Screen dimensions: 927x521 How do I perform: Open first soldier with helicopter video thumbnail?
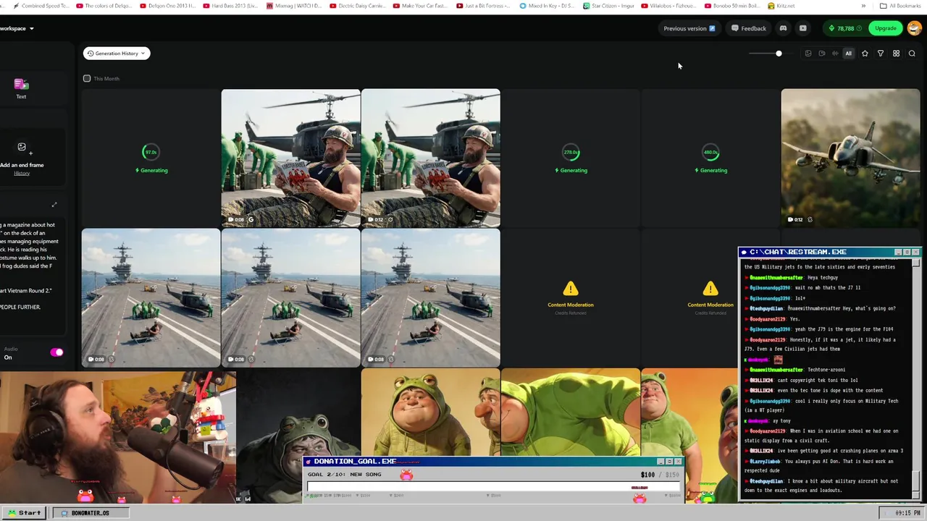coord(290,158)
